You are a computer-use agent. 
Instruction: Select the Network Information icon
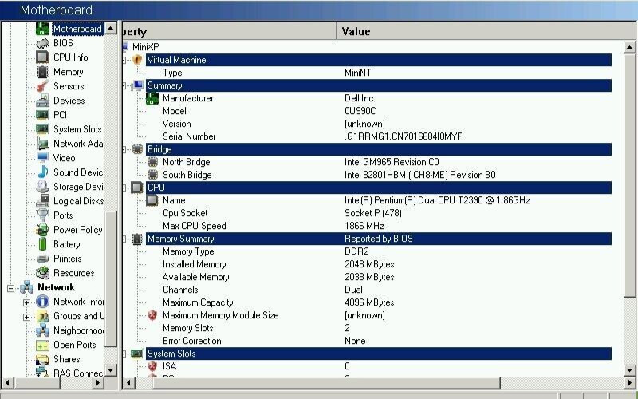[42, 302]
